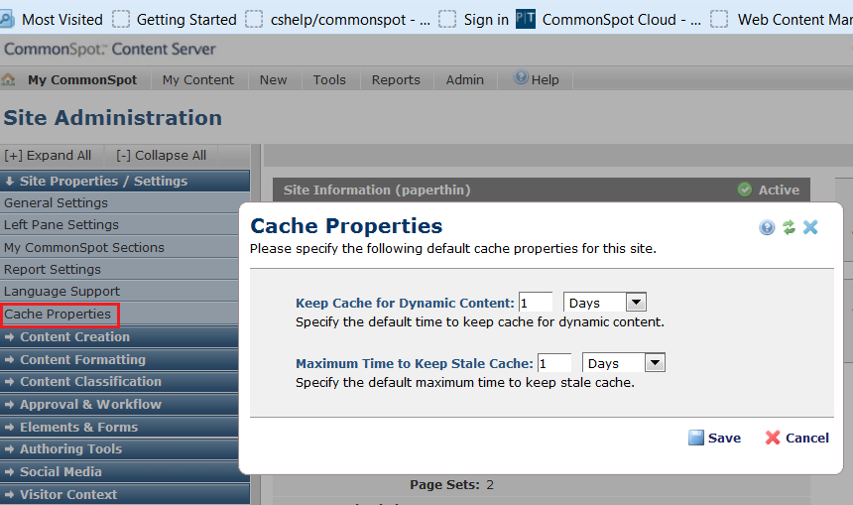Click the PT CommonSpot Cloud bookmark icon
Screen dimensions: 853x505
526,19
